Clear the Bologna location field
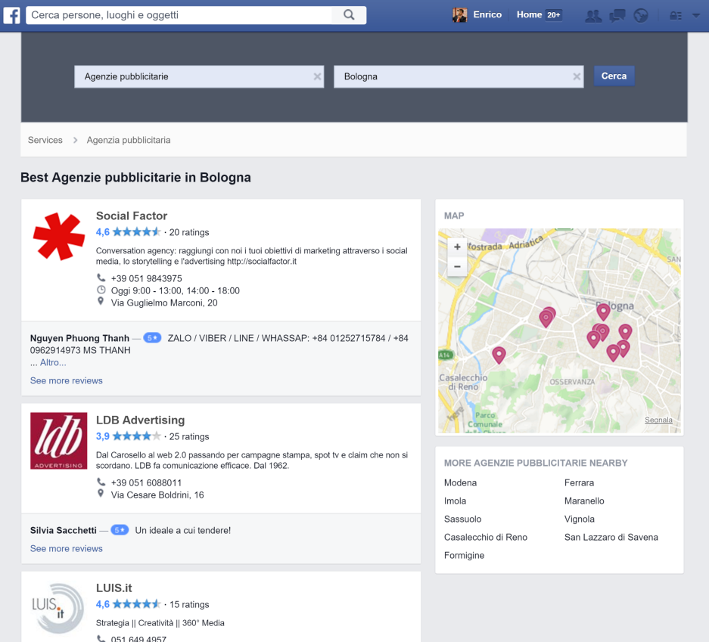The height and width of the screenshot is (642, 709). (x=577, y=76)
